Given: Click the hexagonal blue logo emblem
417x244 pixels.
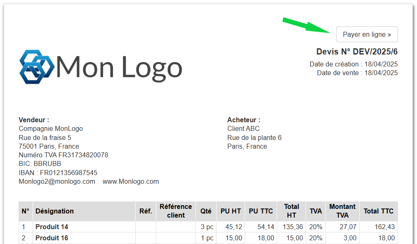Looking at the screenshot, I should 36,66.
